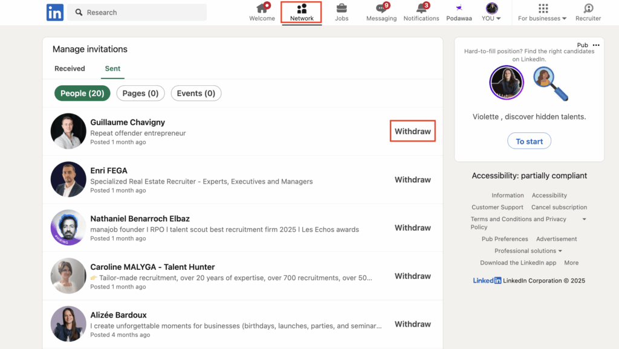The height and width of the screenshot is (349, 619).
Task: Click 'Specialized Real Estate Recruiter' headline
Action: (201, 181)
